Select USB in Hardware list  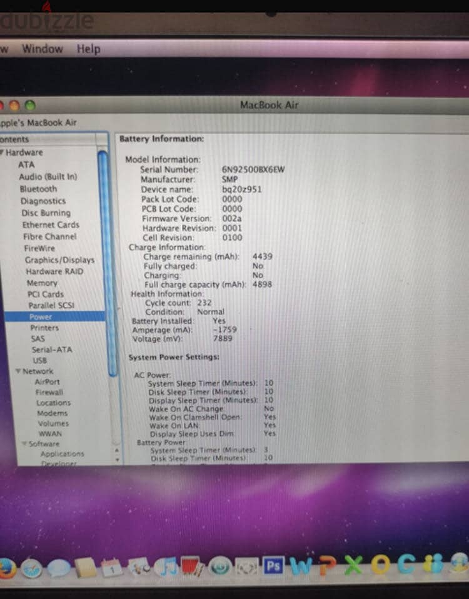click(x=40, y=360)
